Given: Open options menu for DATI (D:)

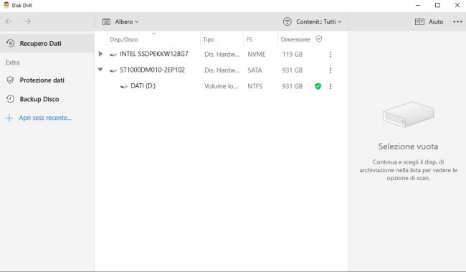Looking at the screenshot, I should point(331,87).
